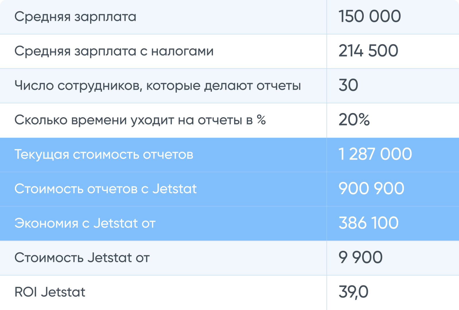Image resolution: width=459 pixels, height=310 pixels.
Task: Select the 1 287 000 value
Action: [375, 154]
